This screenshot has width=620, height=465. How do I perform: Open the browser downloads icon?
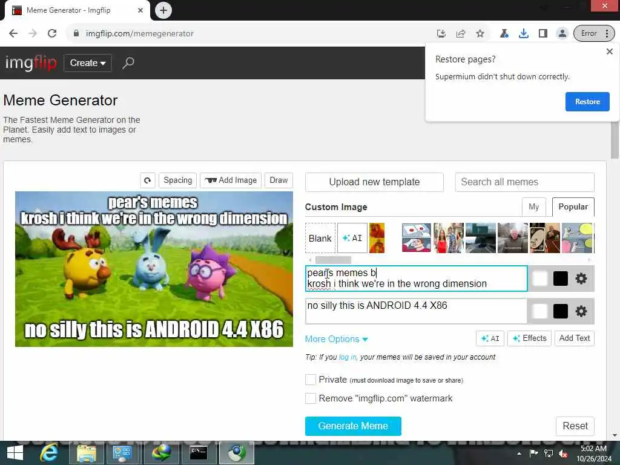click(524, 34)
